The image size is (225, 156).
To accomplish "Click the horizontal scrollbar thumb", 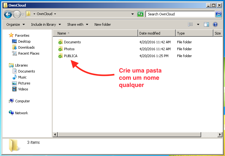I will (129, 135).
